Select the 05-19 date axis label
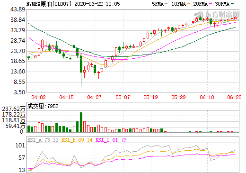246x173 pixels. 150,97
